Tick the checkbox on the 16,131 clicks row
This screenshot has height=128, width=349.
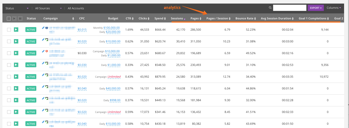(x=9, y=88)
